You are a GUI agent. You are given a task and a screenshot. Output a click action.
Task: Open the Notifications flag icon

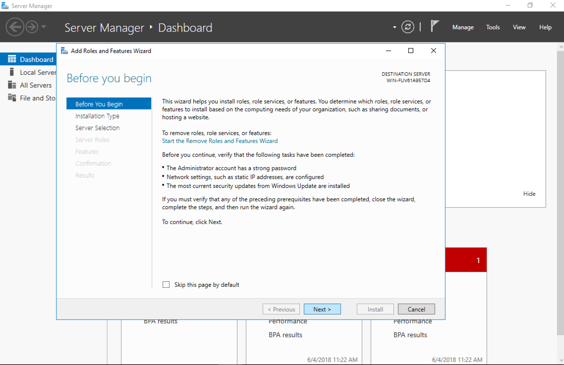tap(435, 26)
